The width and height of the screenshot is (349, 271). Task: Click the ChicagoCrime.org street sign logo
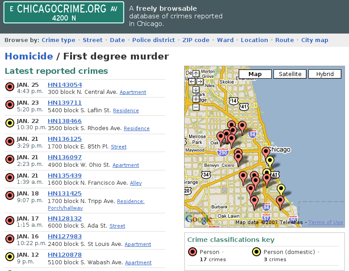coord(64,12)
